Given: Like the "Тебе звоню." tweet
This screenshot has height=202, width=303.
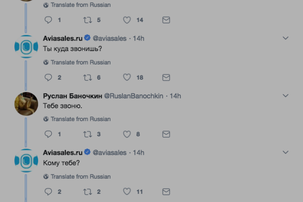Looking at the screenshot, I should pos(127,134).
